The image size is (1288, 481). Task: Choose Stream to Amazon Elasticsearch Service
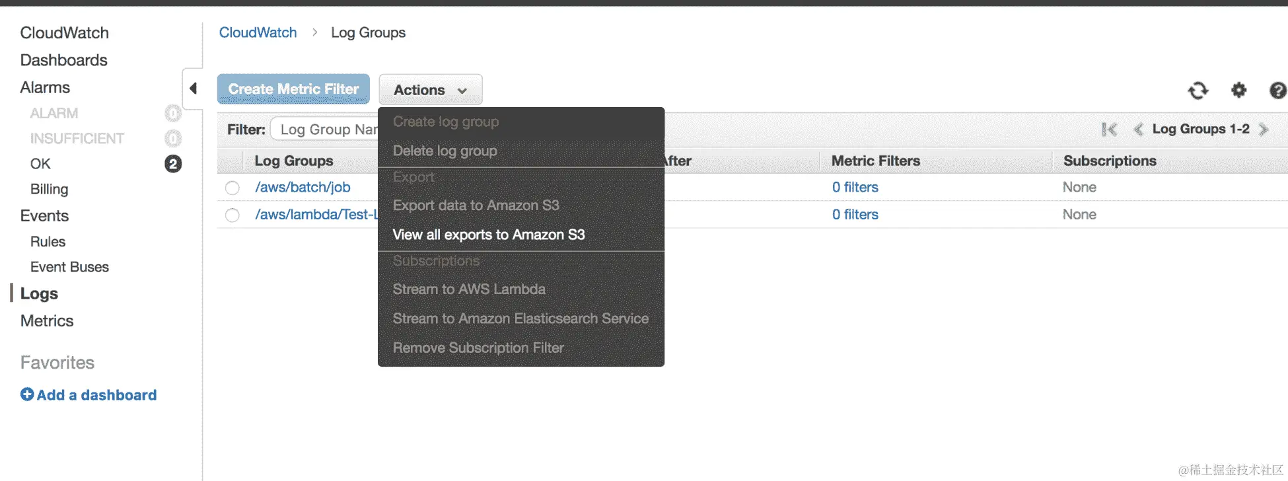point(521,318)
